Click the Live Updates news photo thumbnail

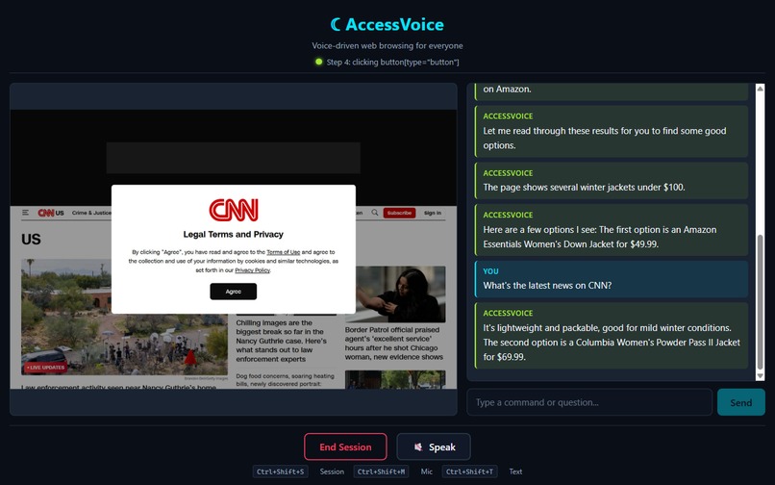(x=124, y=317)
